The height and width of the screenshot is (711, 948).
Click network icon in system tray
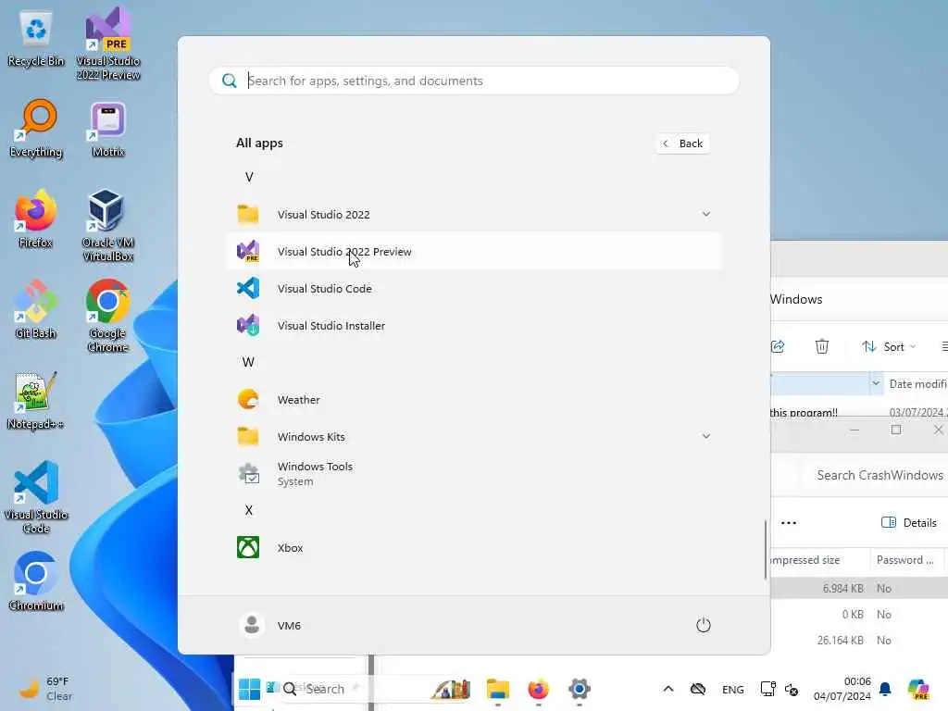[767, 689]
